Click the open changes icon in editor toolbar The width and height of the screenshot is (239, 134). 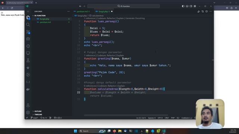pos(202,12)
